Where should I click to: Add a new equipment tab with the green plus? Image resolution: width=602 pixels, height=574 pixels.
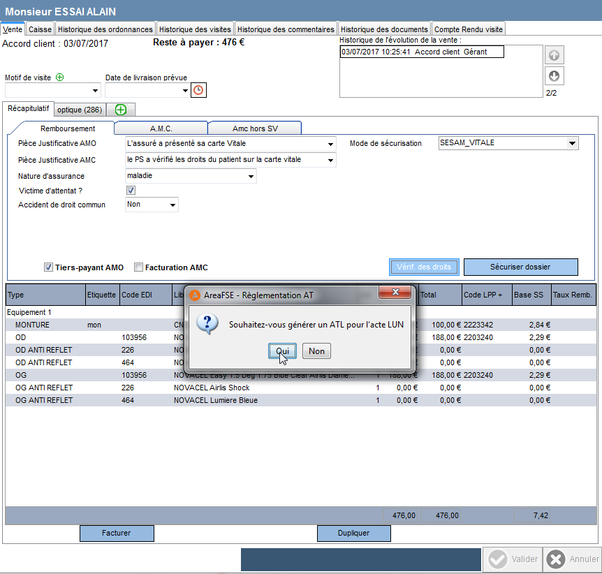click(x=121, y=110)
